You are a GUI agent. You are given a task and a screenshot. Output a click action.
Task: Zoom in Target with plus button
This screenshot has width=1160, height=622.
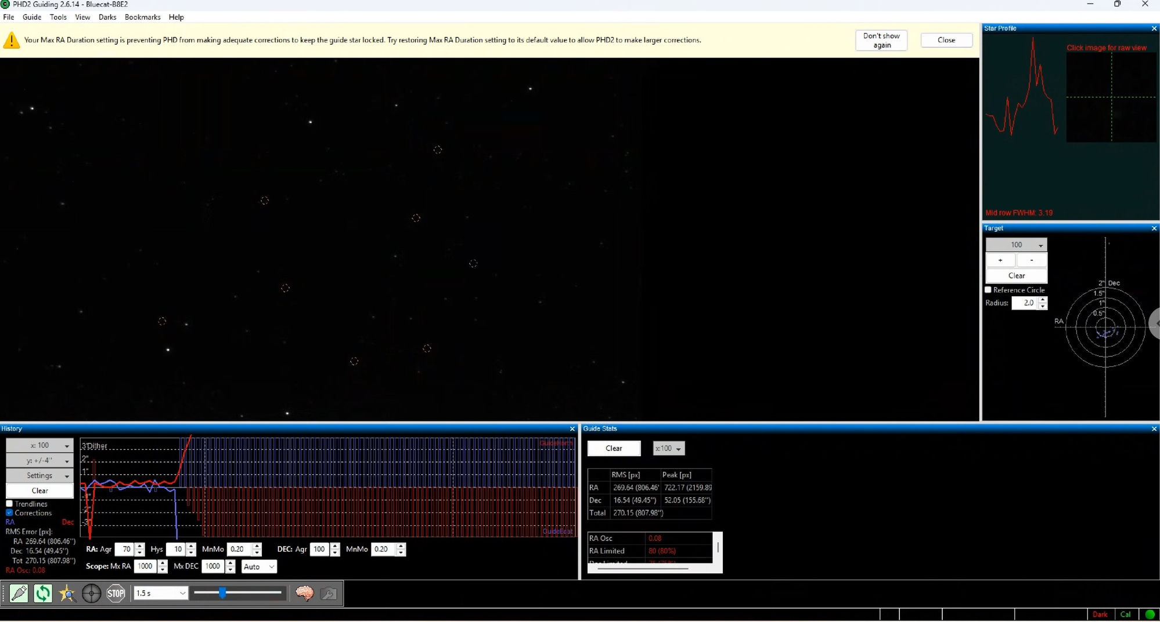coord(1000,260)
